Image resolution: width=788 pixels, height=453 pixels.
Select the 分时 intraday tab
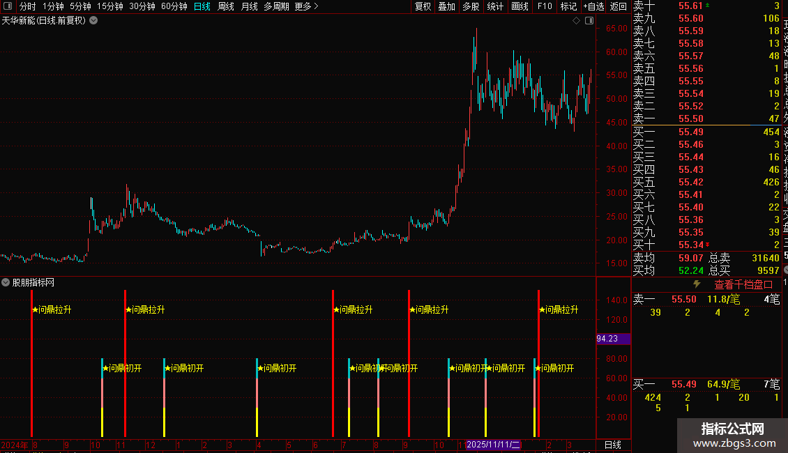(28, 6)
